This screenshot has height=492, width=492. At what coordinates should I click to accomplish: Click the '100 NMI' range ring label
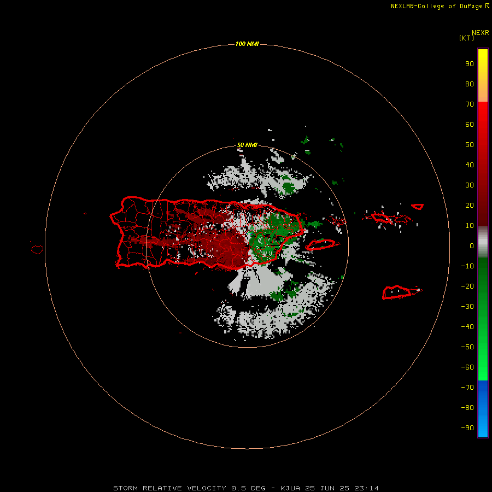[247, 44]
